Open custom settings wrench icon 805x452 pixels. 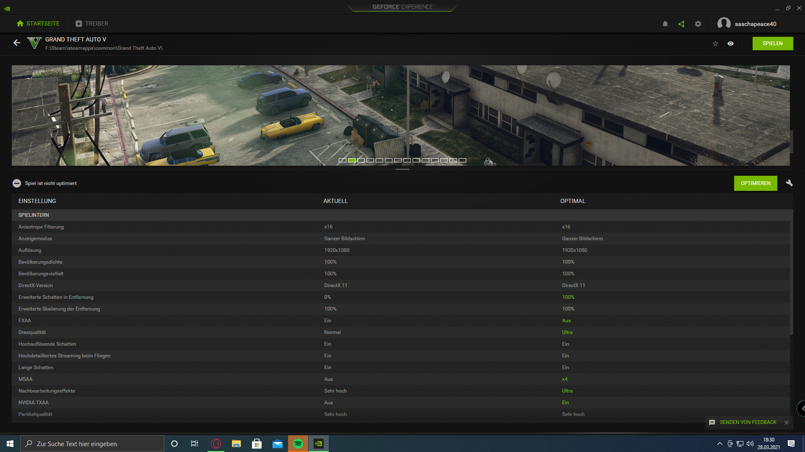point(789,183)
